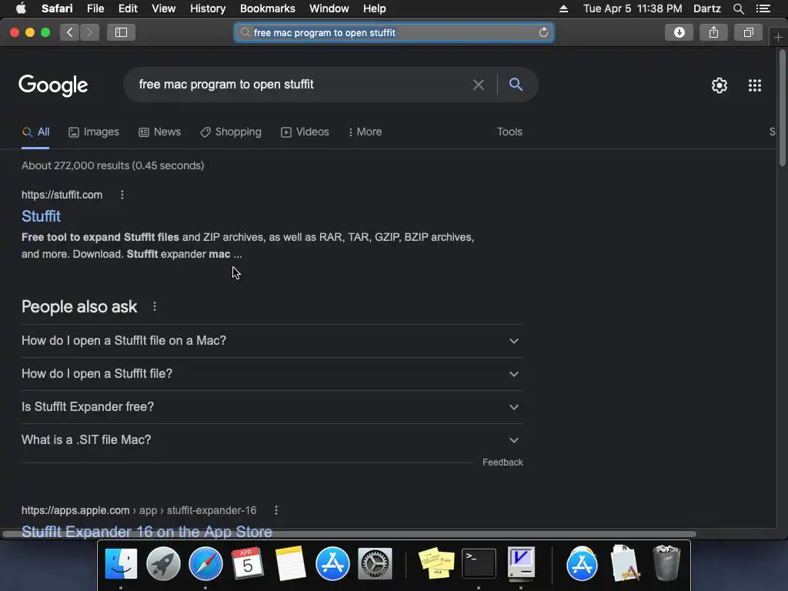Click the Safari address bar
The image size is (788, 591).
pyautogui.click(x=394, y=32)
